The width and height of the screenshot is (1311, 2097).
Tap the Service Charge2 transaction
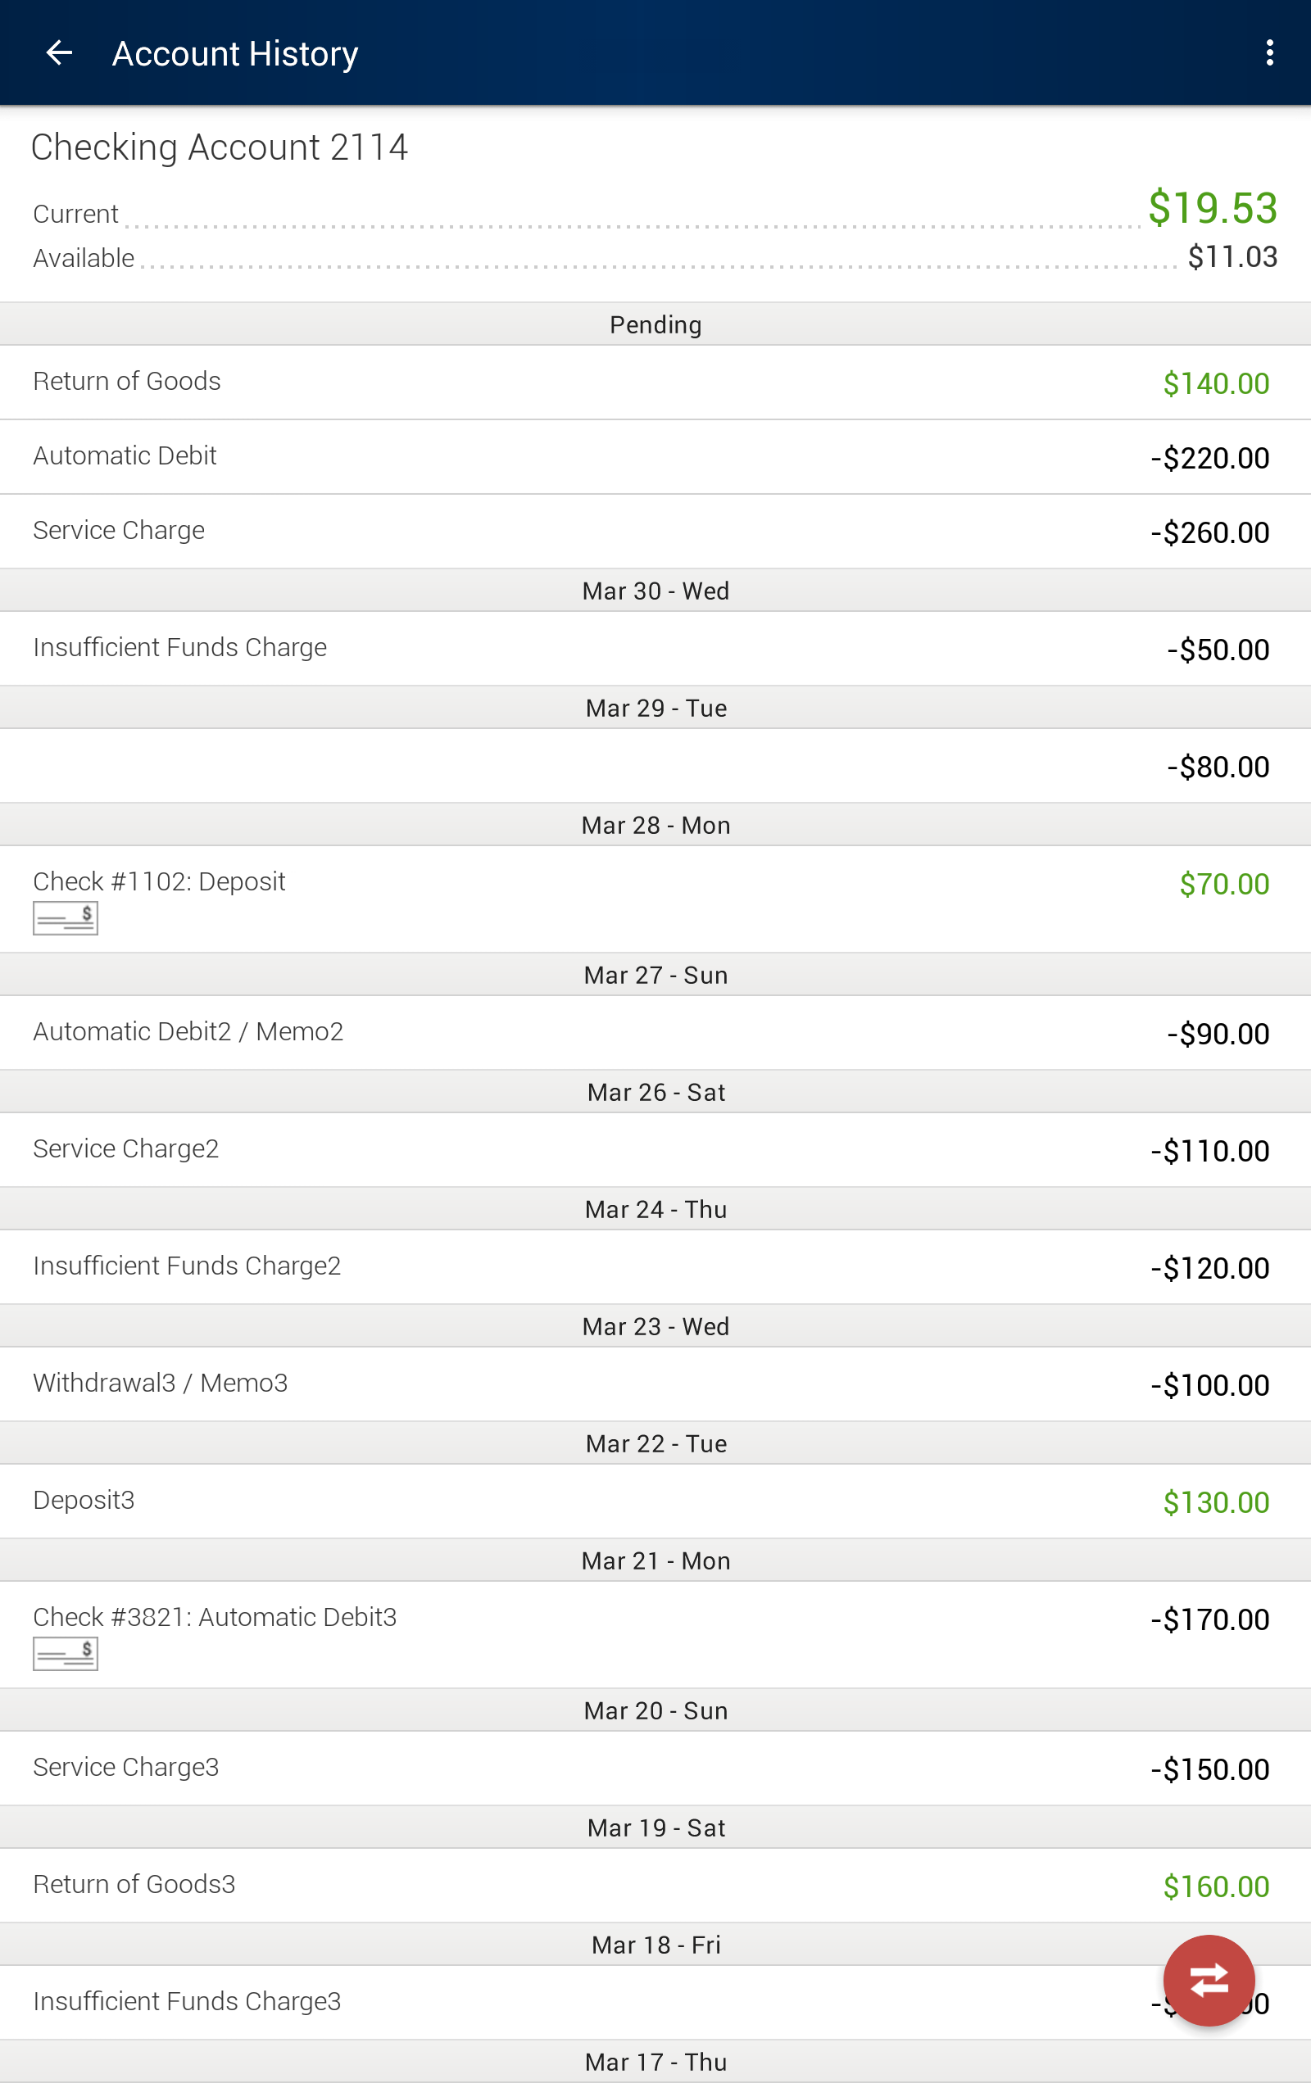[655, 1149]
